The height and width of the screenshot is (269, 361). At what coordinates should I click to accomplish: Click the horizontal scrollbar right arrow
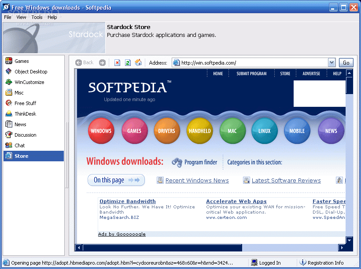(x=342, y=247)
